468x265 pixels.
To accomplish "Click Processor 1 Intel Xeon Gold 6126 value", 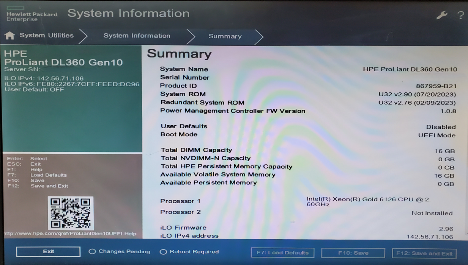I will pyautogui.click(x=369, y=201).
